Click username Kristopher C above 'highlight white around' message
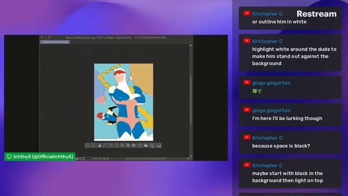Viewport: 348px width, 196px height. [267, 41]
